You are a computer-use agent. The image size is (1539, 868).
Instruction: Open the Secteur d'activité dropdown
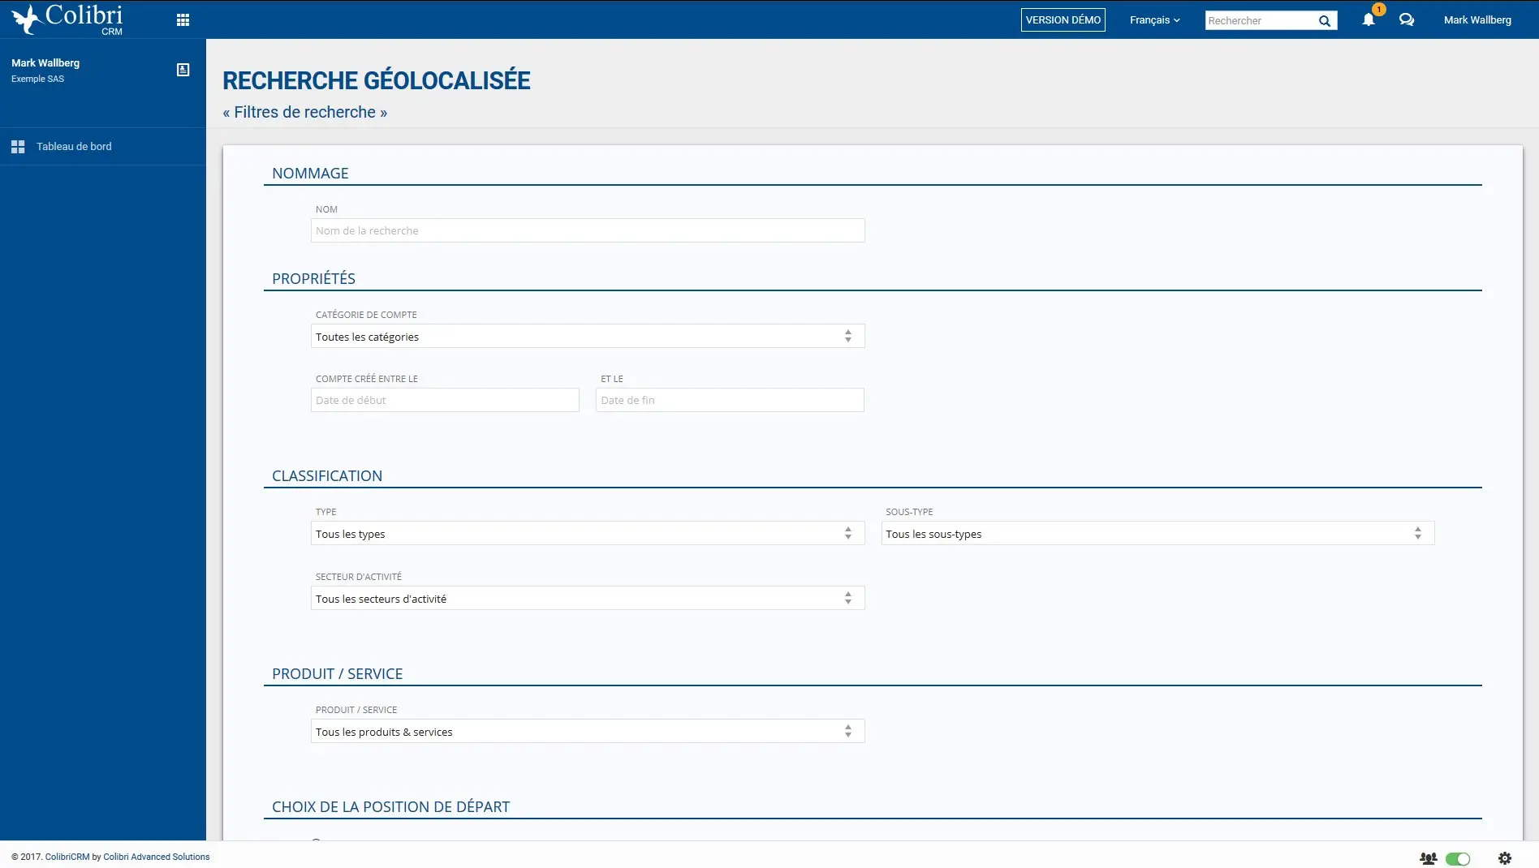(x=588, y=599)
